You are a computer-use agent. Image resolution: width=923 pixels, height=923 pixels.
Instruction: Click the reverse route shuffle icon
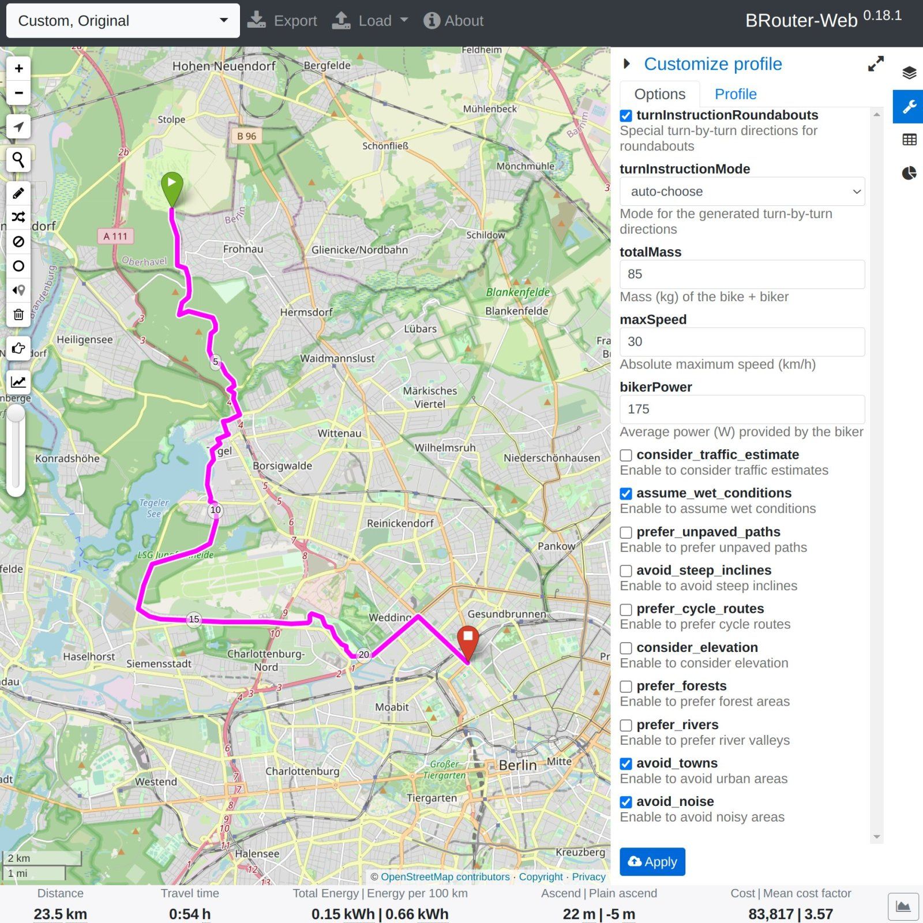click(x=18, y=217)
